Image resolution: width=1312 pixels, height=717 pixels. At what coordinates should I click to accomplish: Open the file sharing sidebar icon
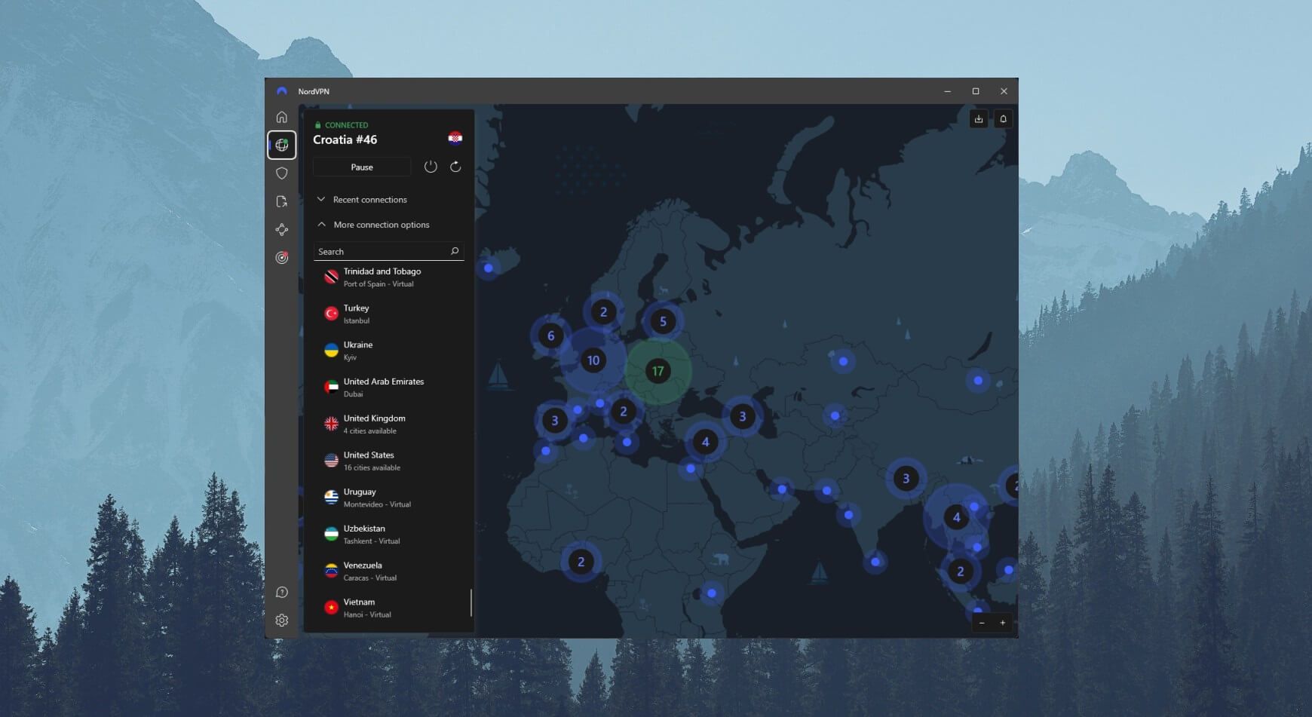click(x=281, y=201)
